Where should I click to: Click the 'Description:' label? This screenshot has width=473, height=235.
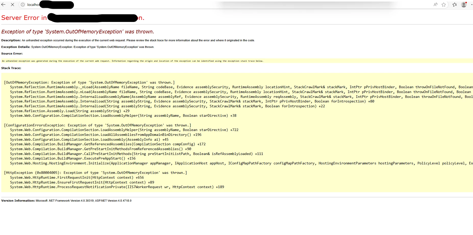pos(11,40)
